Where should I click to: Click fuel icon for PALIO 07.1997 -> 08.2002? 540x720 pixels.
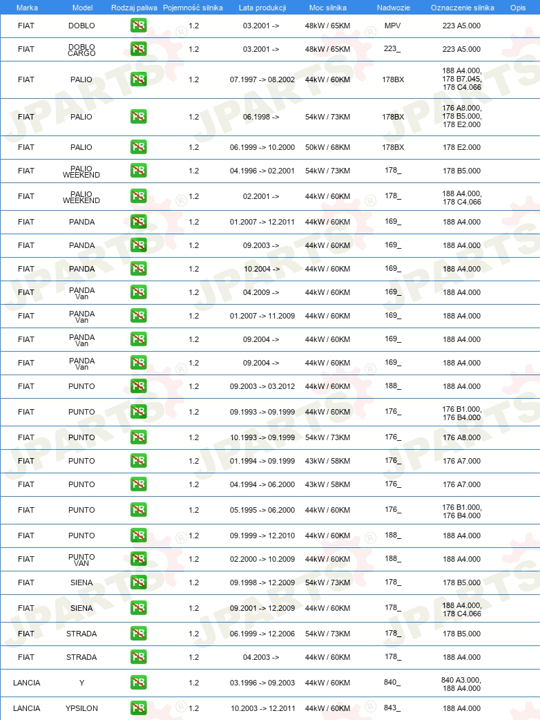[x=139, y=79]
